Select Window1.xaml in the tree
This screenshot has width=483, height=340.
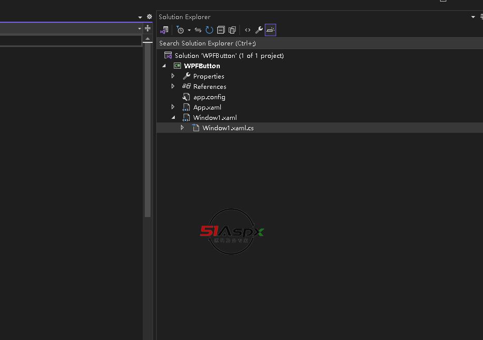click(x=215, y=117)
